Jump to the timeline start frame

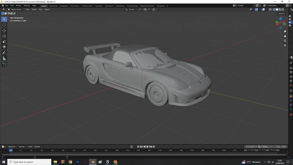pos(138,147)
